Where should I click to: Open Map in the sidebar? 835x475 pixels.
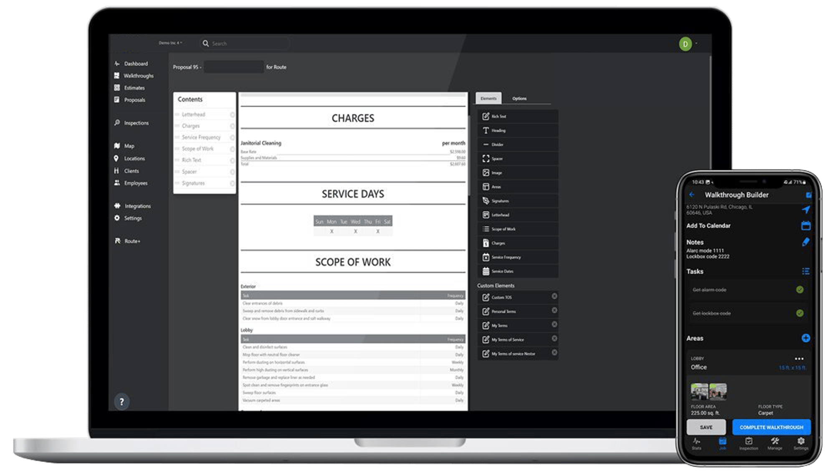click(124, 146)
